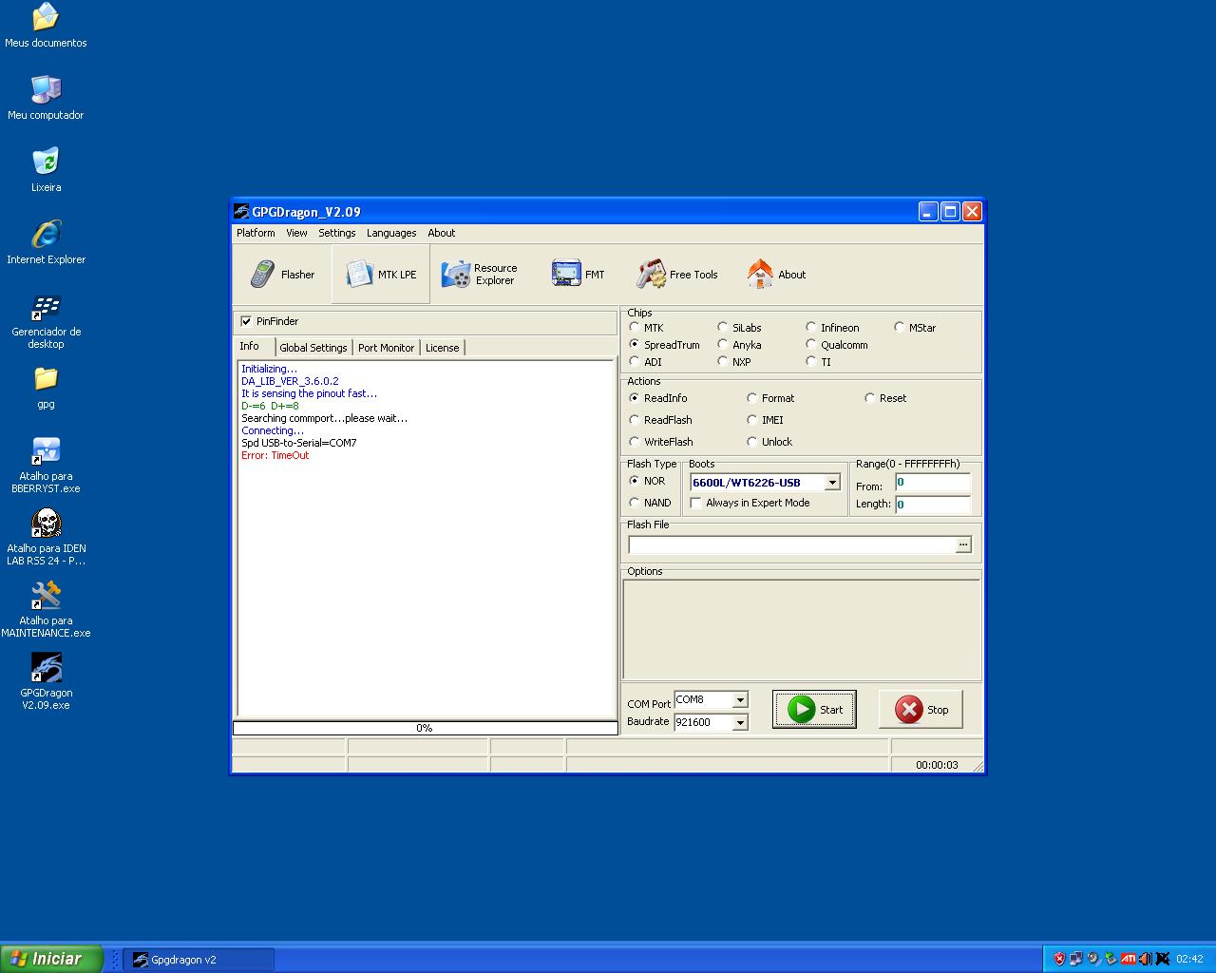This screenshot has height=973, width=1216.
Task: Click the About house icon
Action: (x=775, y=275)
